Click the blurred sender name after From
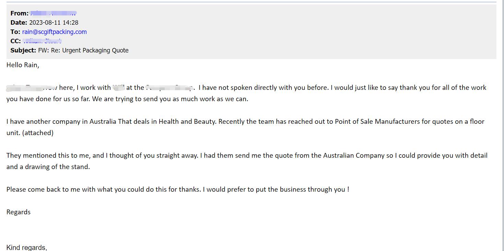This screenshot has width=504, height=251. (54, 13)
